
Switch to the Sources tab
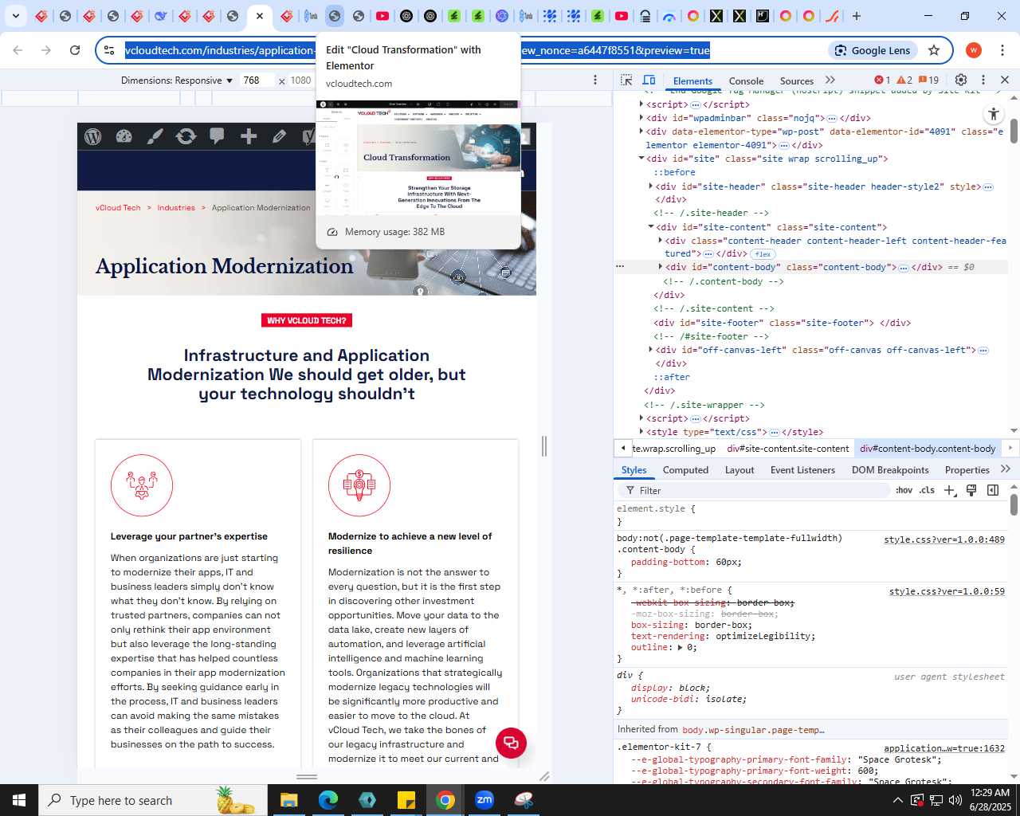797,80
